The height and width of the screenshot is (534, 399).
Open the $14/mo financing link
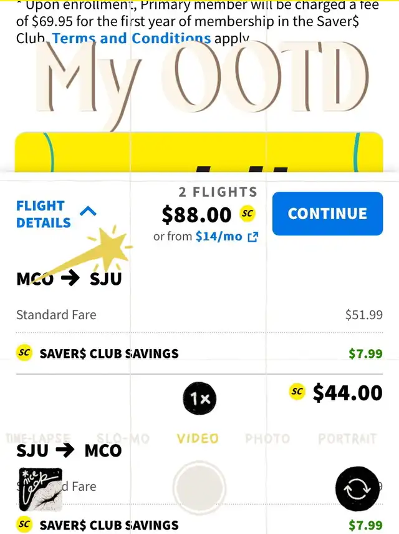tap(219, 236)
